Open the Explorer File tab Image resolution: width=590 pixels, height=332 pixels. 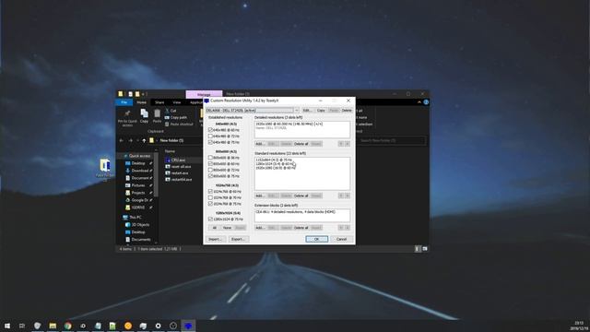124,102
